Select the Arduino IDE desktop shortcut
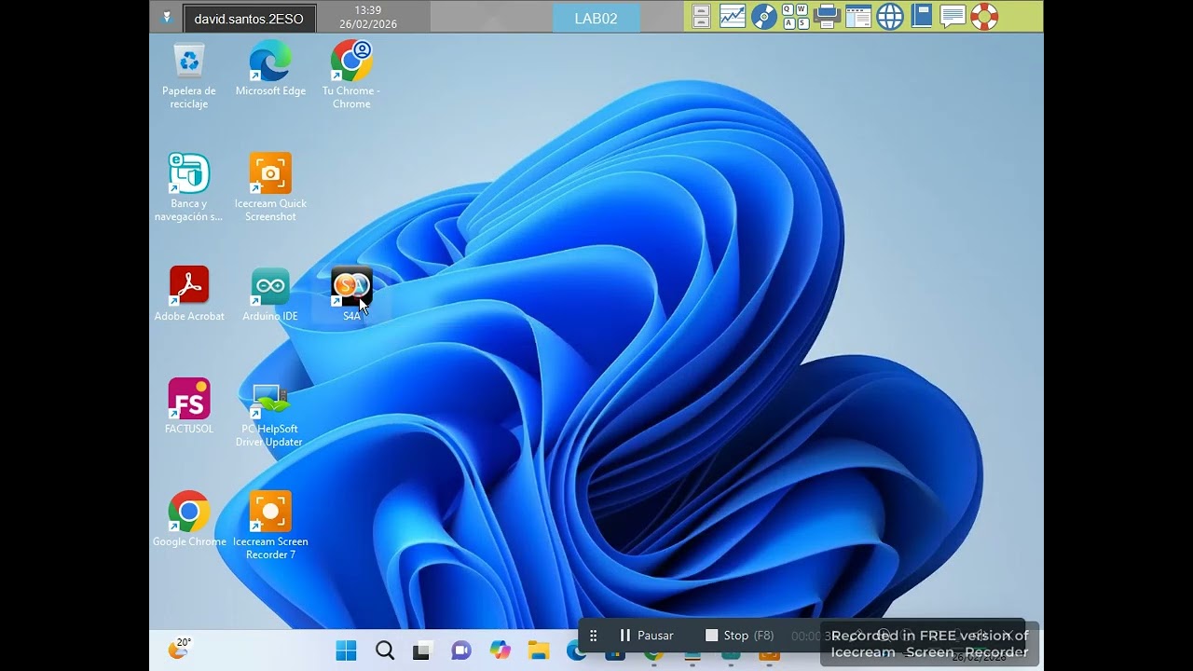1193x671 pixels. 270,294
